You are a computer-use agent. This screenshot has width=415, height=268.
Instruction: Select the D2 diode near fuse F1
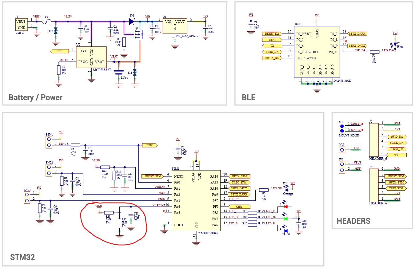click(x=56, y=31)
